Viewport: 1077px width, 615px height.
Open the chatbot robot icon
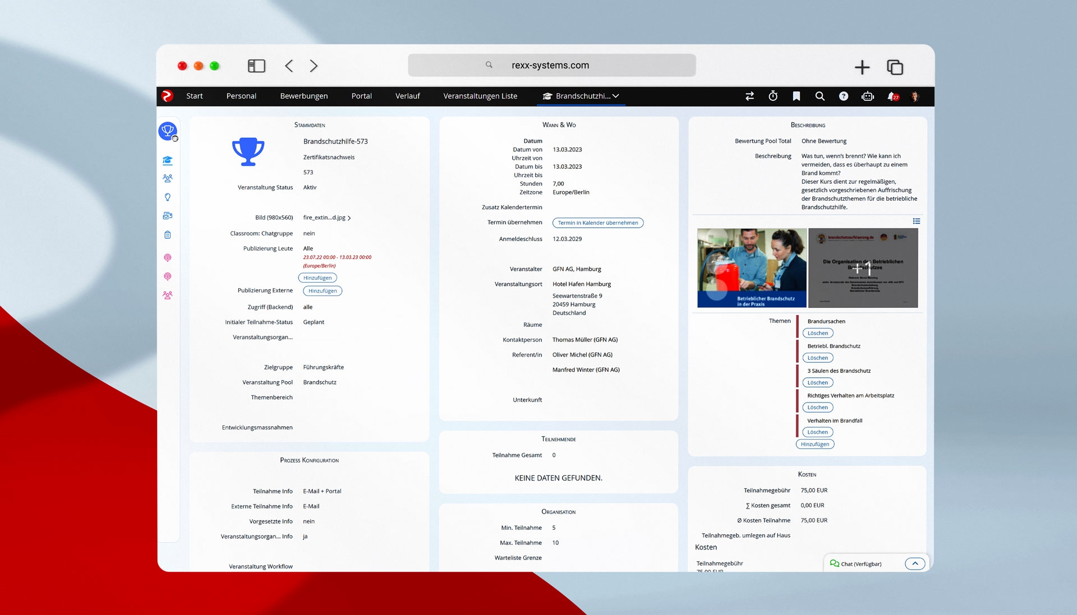[x=868, y=96]
